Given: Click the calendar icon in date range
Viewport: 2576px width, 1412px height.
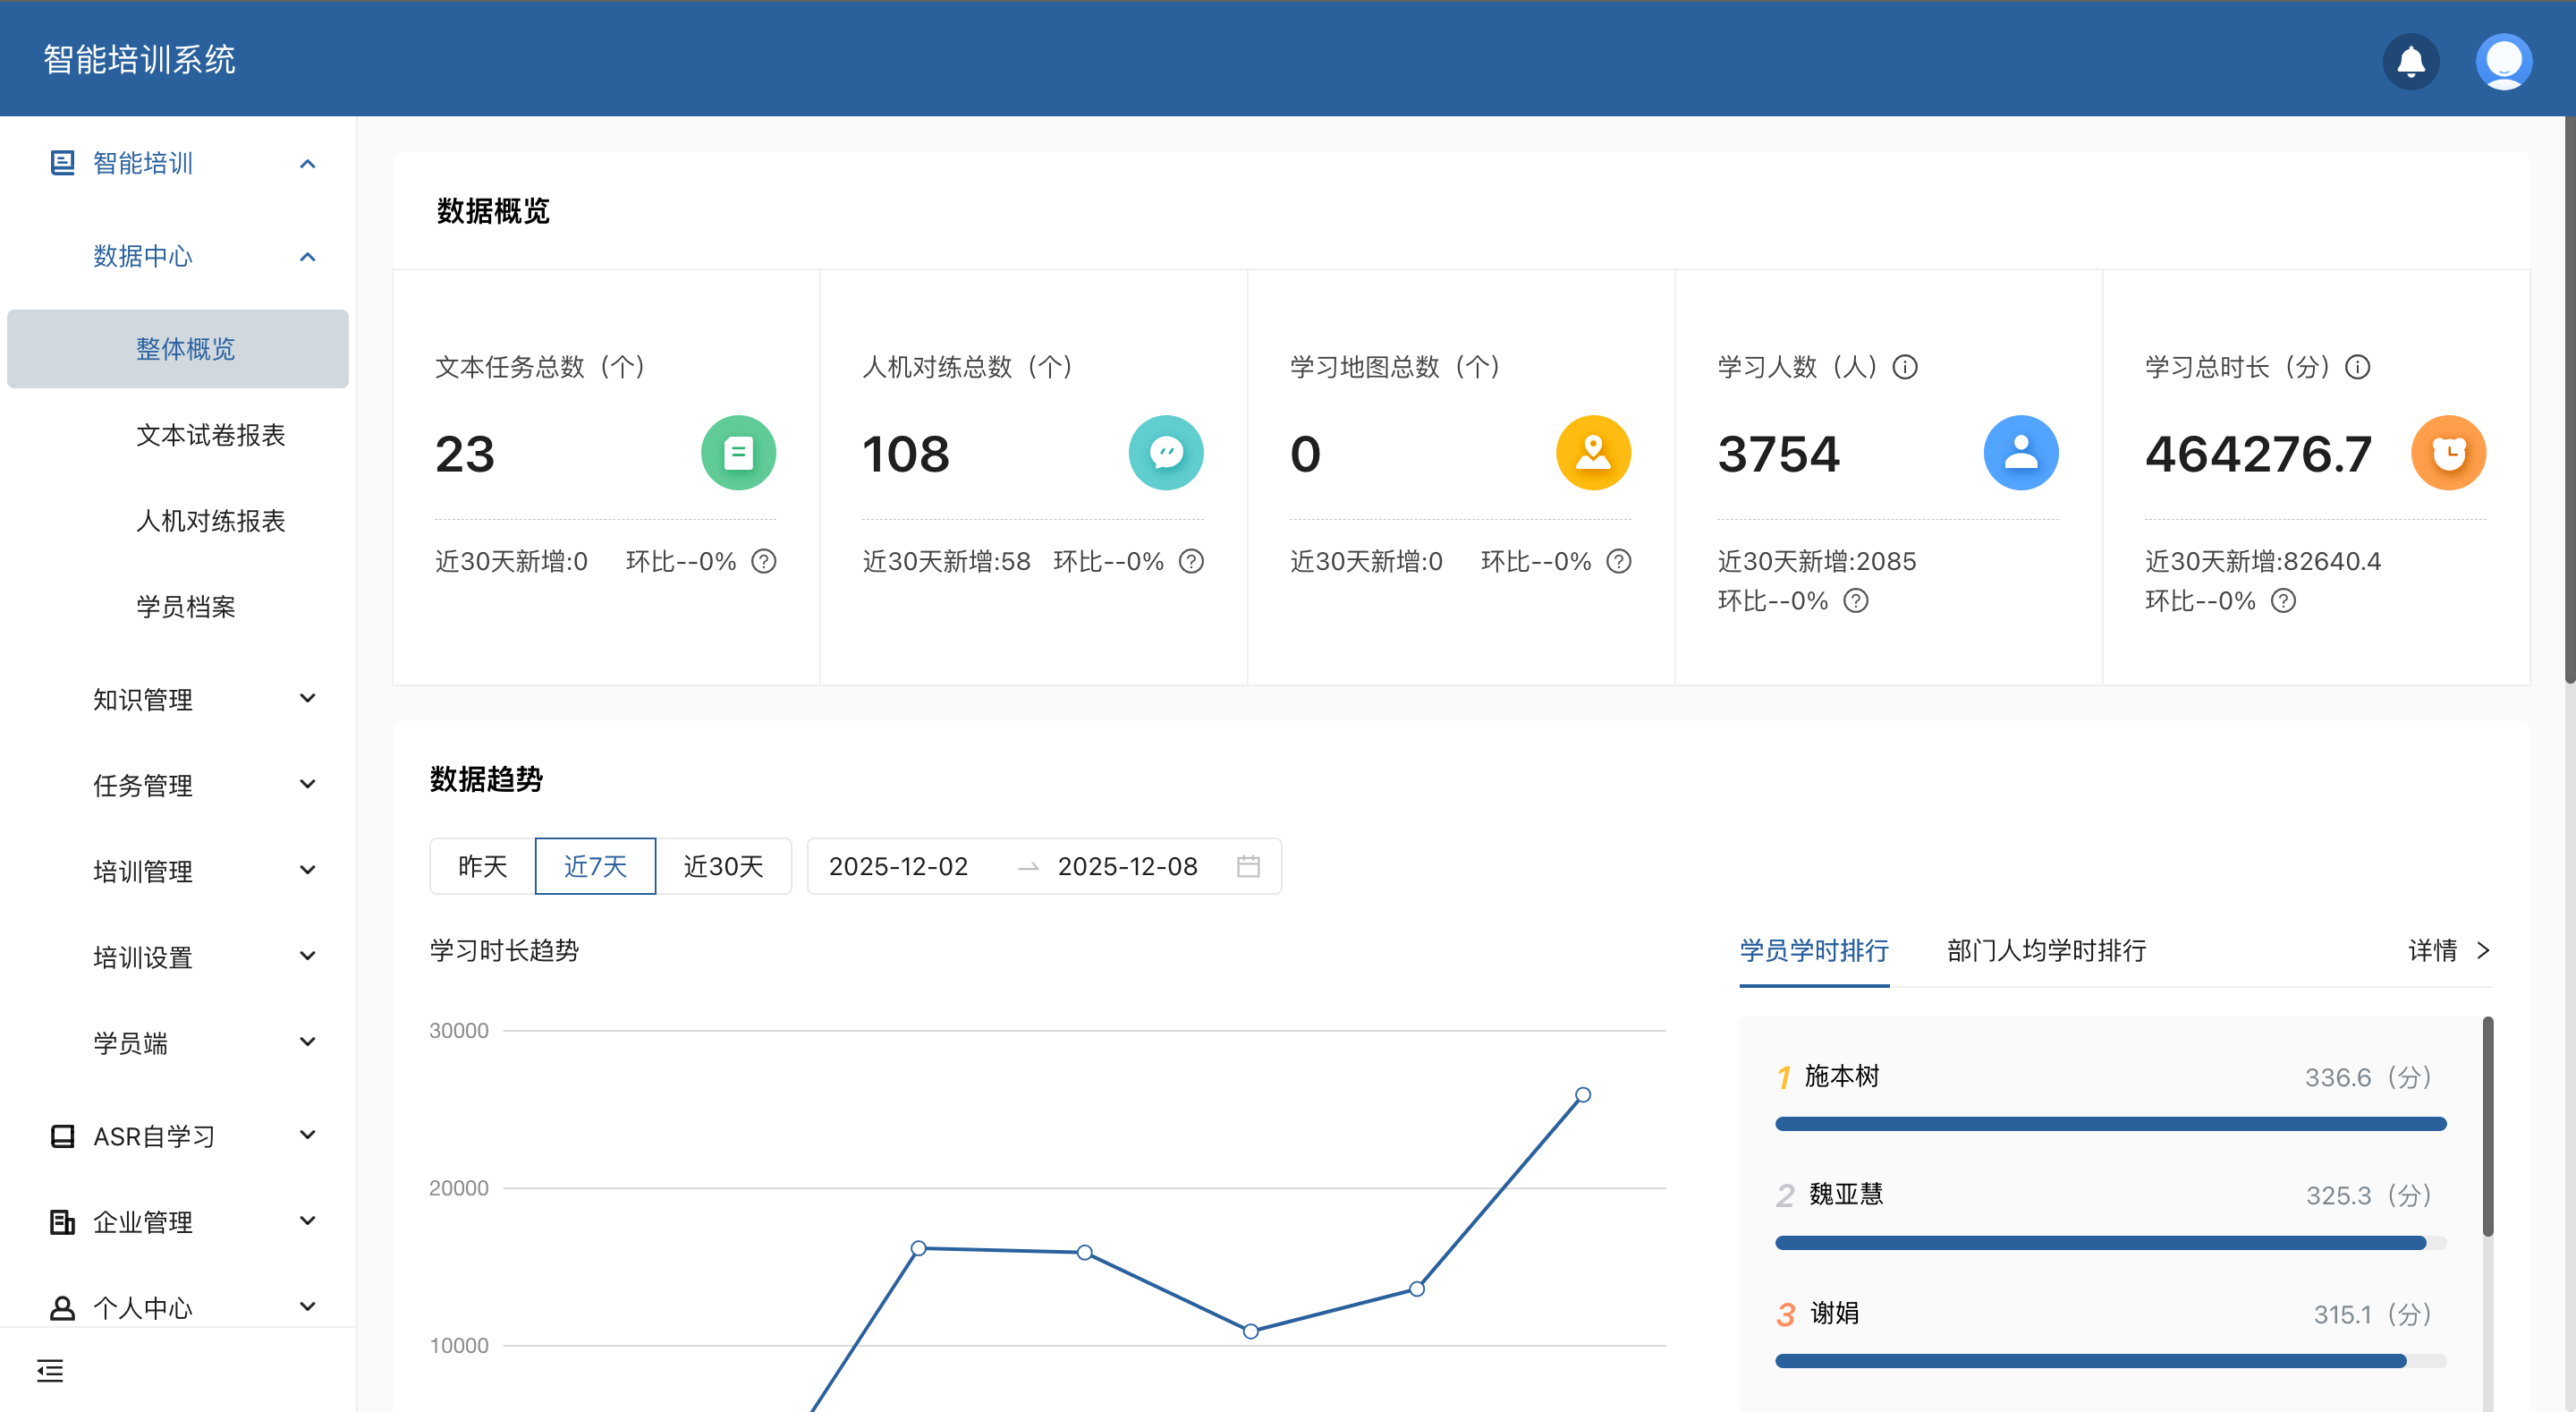Looking at the screenshot, I should (x=1248, y=865).
